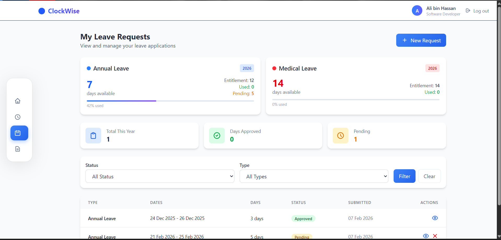501x240 pixels.
Task: Click the green checkmark Days Approved icon
Action: 217,136
